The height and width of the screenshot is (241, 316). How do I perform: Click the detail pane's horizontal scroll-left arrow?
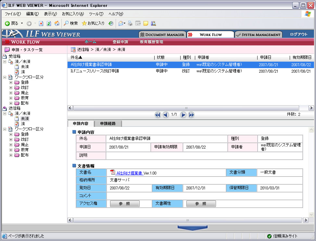pos(70,220)
